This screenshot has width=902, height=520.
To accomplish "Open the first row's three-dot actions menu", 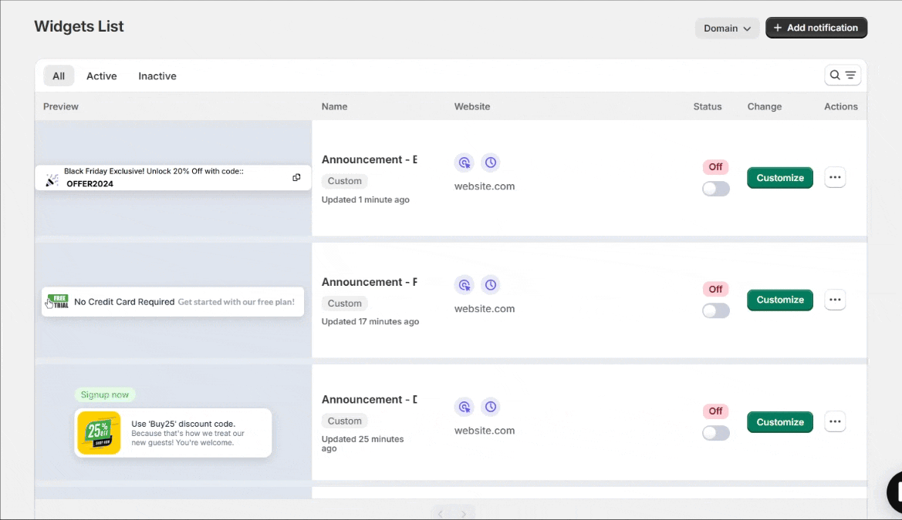I will [835, 178].
